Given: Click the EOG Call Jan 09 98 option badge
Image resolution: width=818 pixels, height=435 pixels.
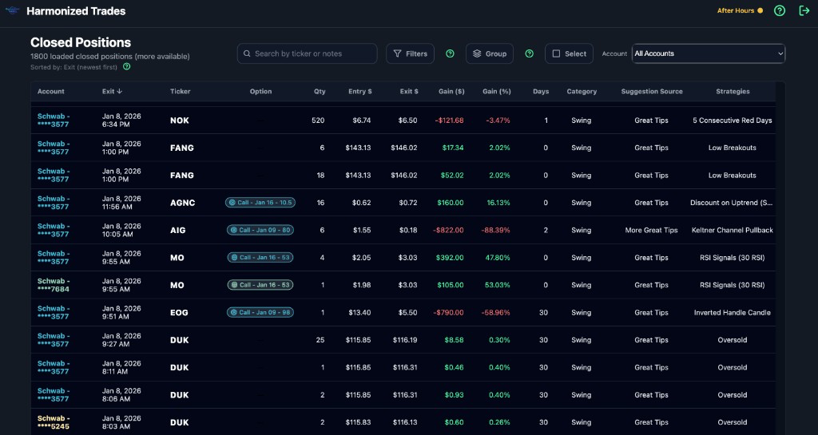Looking at the screenshot, I should (260, 313).
